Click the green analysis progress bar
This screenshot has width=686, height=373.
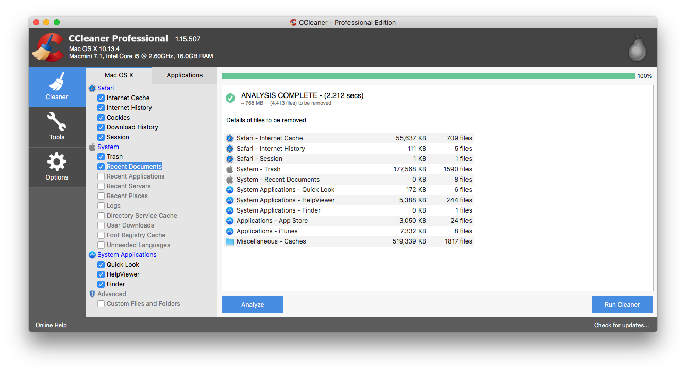tap(428, 76)
